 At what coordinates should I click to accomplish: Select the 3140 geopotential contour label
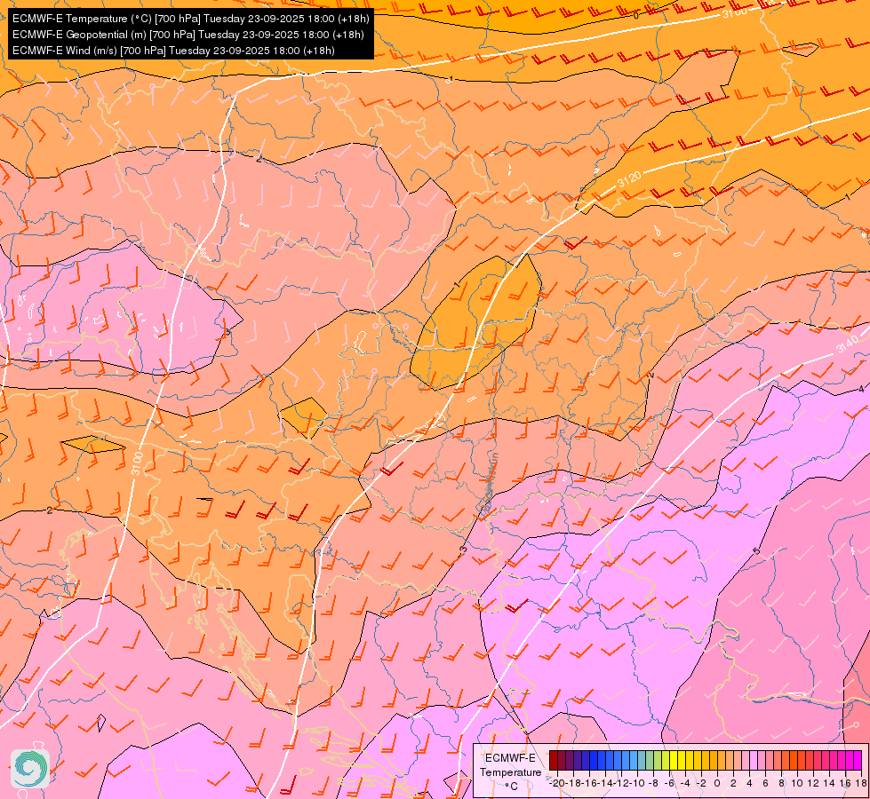(847, 344)
